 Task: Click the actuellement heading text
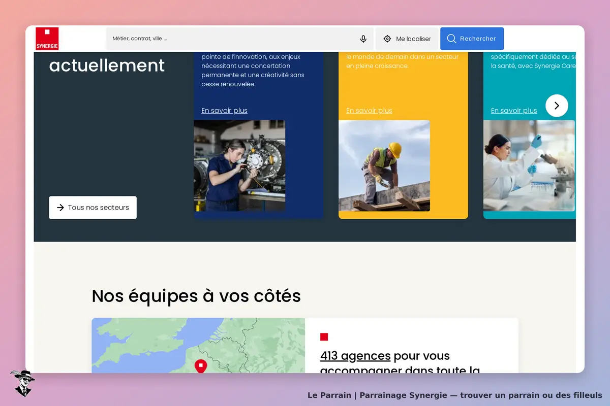[x=107, y=65]
